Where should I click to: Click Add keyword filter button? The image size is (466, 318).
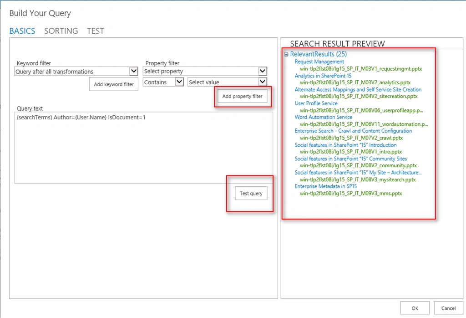click(x=114, y=84)
